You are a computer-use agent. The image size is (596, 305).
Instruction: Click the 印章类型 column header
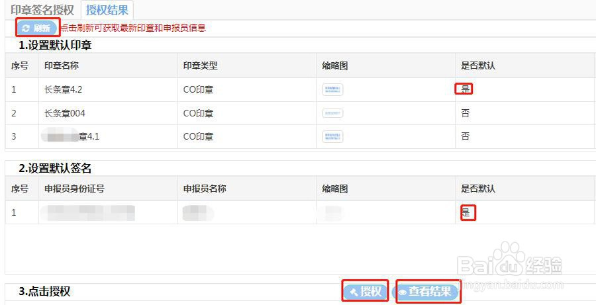coord(200,65)
